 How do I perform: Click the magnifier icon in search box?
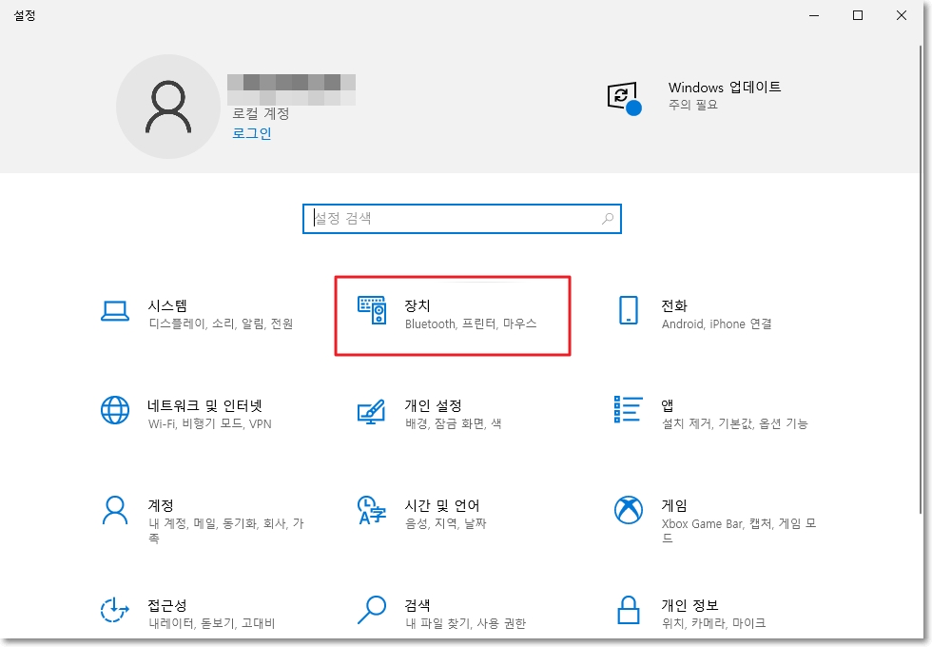pyautogui.click(x=608, y=219)
